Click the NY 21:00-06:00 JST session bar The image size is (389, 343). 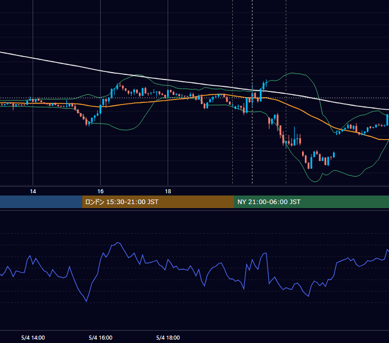311,202
